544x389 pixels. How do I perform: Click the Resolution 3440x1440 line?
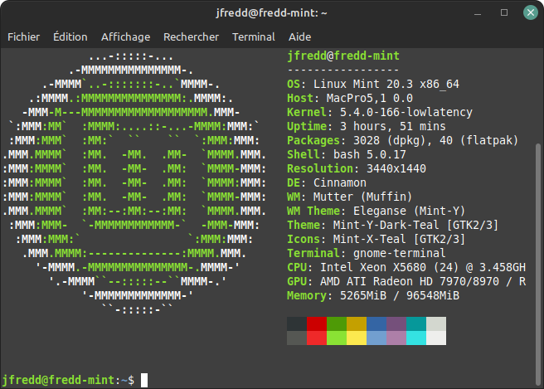tap(357, 168)
